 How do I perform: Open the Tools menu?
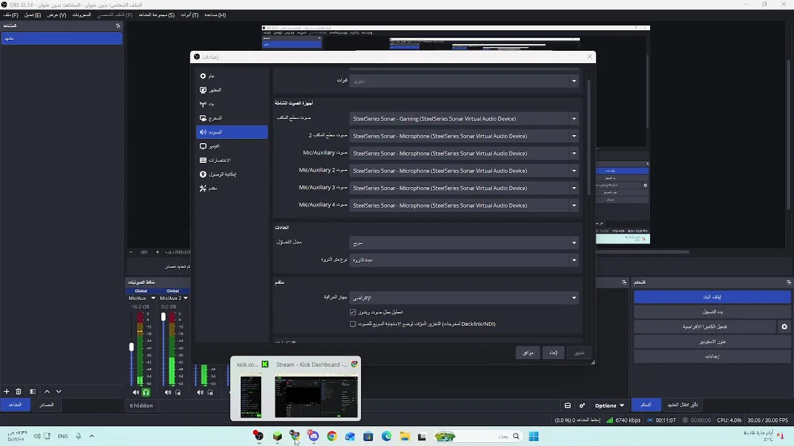click(189, 15)
